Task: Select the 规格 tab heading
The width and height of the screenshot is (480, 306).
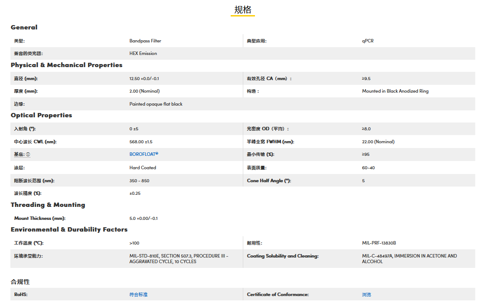Action: 242,10
